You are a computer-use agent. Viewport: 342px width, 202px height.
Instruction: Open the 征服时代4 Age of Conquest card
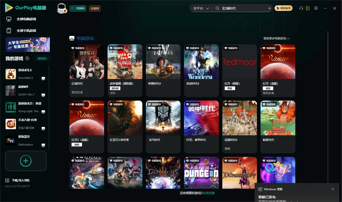(x=239, y=127)
